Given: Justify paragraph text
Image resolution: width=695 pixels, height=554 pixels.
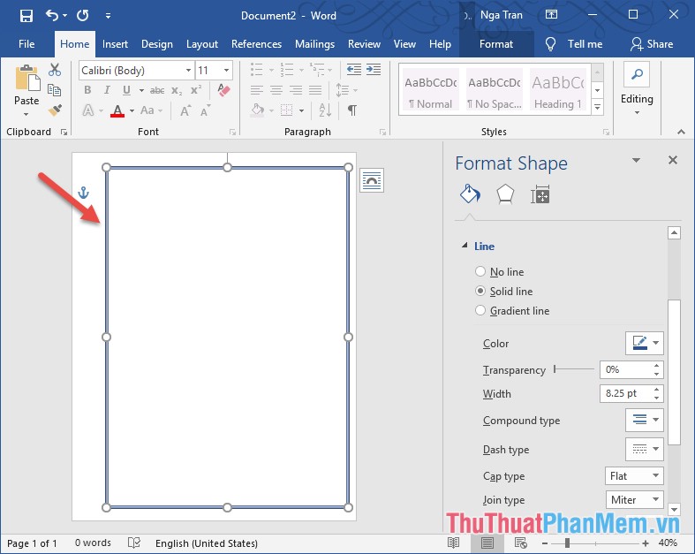Looking at the screenshot, I should tap(315, 90).
